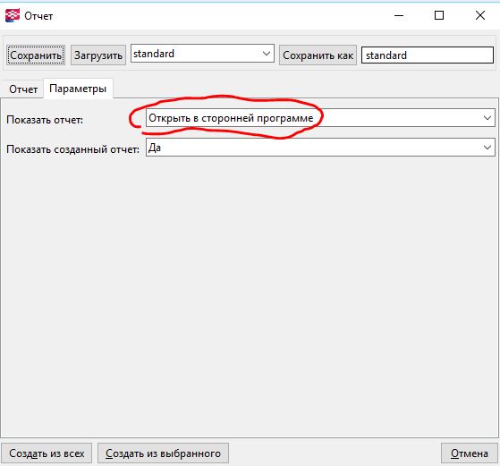This screenshot has width=500, height=466.
Task: Click the Загрузить button
Action: point(98,55)
